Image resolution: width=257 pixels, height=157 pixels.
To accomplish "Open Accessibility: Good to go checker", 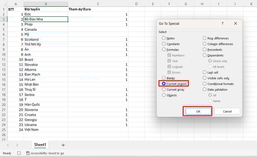I will click(x=45, y=153).
